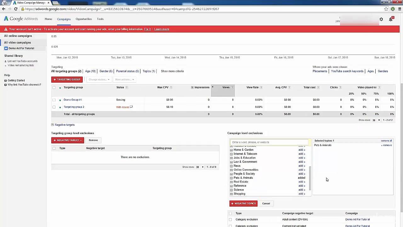Check the Targeting group 2 row checkbox
403x227 pixels.
54,107
